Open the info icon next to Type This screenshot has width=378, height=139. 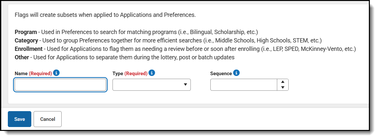[152, 73]
